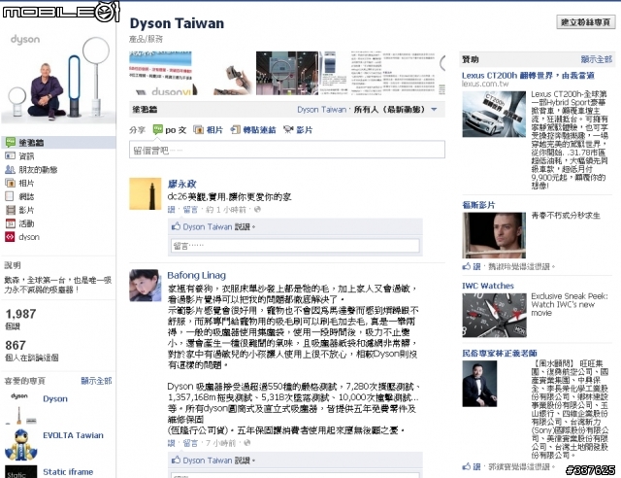Share a video via 影片 share icon
Screen dimensions: 621x478
click(x=288, y=130)
